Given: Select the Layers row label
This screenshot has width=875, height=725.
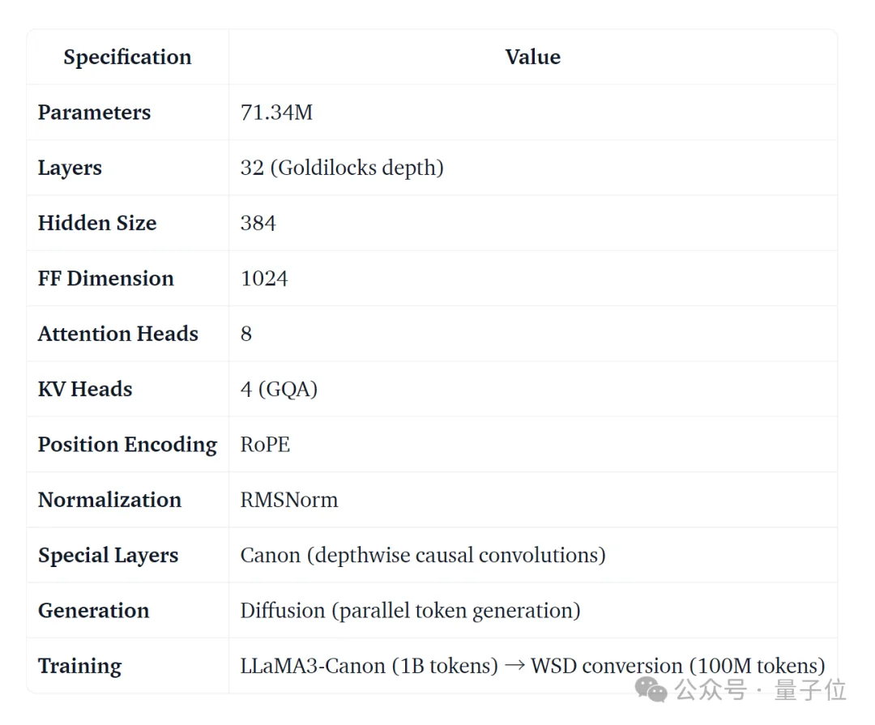Looking at the screenshot, I should pos(70,168).
